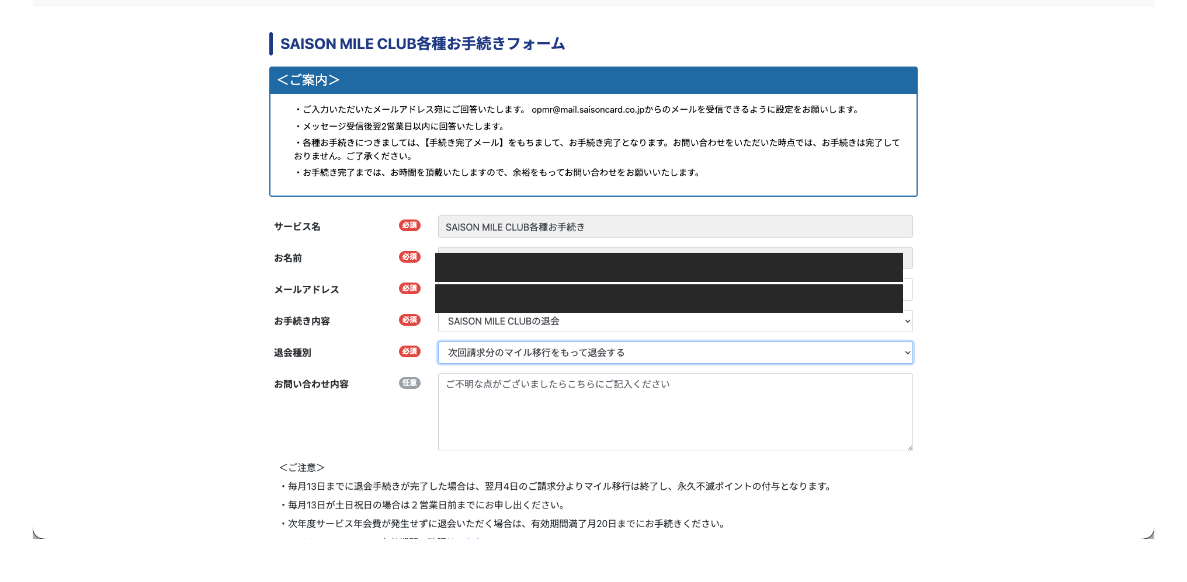This screenshot has height=582, width=1187.
Task: Click the お名前 label
Action: click(288, 258)
